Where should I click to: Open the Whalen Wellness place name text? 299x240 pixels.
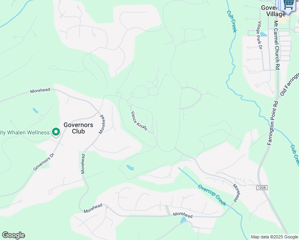tap(25, 132)
